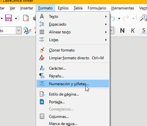Open the Redo history dropdown arrow

tap(133, 18)
